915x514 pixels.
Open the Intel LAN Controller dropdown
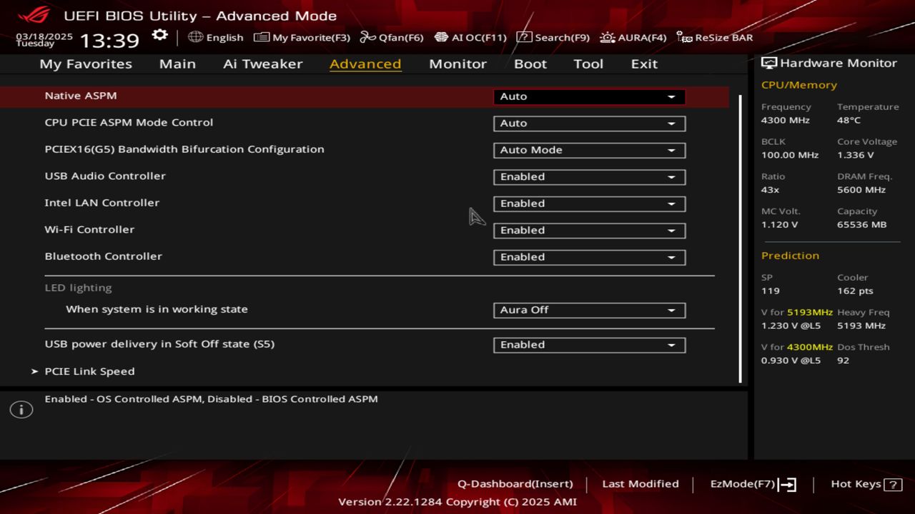(589, 203)
